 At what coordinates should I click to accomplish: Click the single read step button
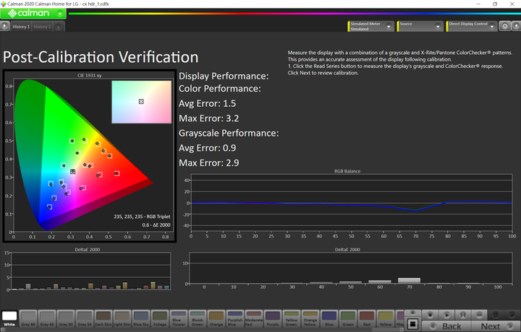pyautogui.click(x=462, y=315)
